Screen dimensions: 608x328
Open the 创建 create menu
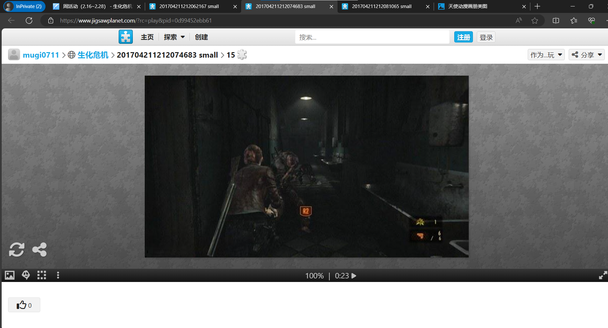tap(201, 37)
